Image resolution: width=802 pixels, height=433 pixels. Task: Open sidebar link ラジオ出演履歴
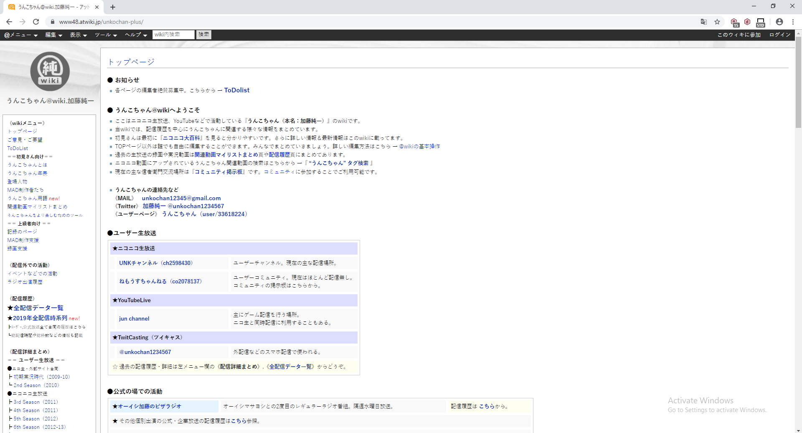(x=25, y=282)
